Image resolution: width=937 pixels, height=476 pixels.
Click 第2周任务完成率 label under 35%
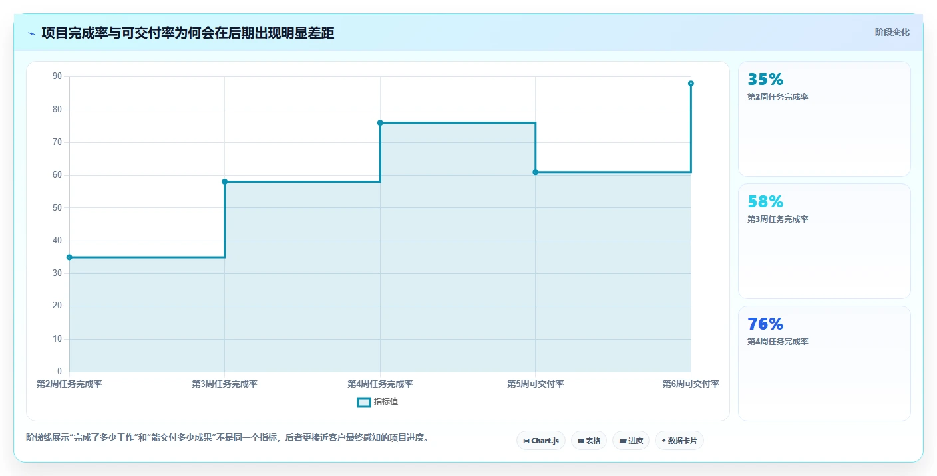(x=777, y=97)
